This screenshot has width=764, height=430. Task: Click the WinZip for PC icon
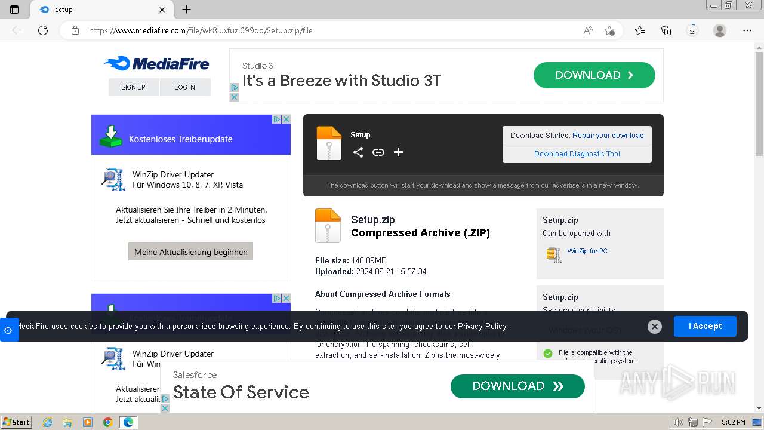point(554,255)
